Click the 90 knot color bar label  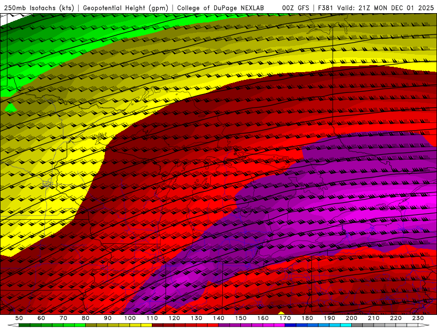[108, 318]
